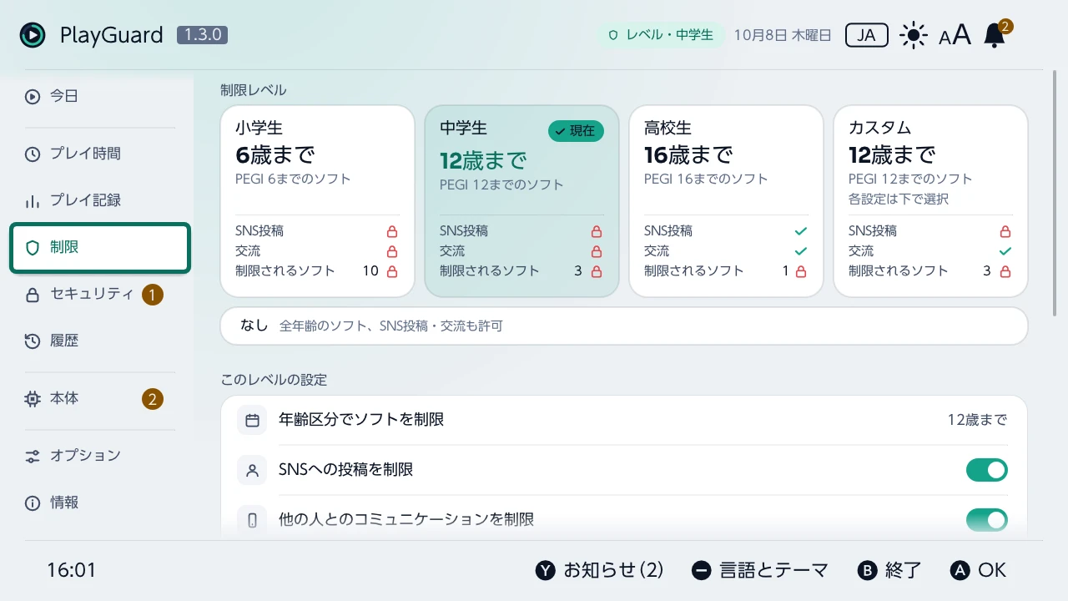Click the Y button icon for お知らせ
The width and height of the screenshot is (1068, 601).
[546, 570]
